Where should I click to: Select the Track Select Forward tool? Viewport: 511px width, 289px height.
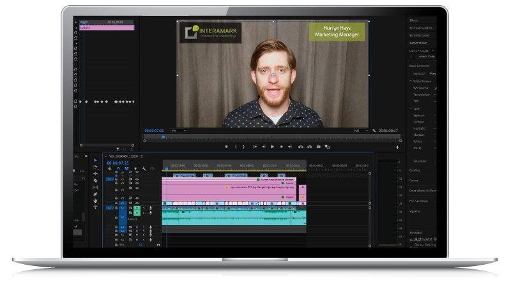(x=95, y=167)
